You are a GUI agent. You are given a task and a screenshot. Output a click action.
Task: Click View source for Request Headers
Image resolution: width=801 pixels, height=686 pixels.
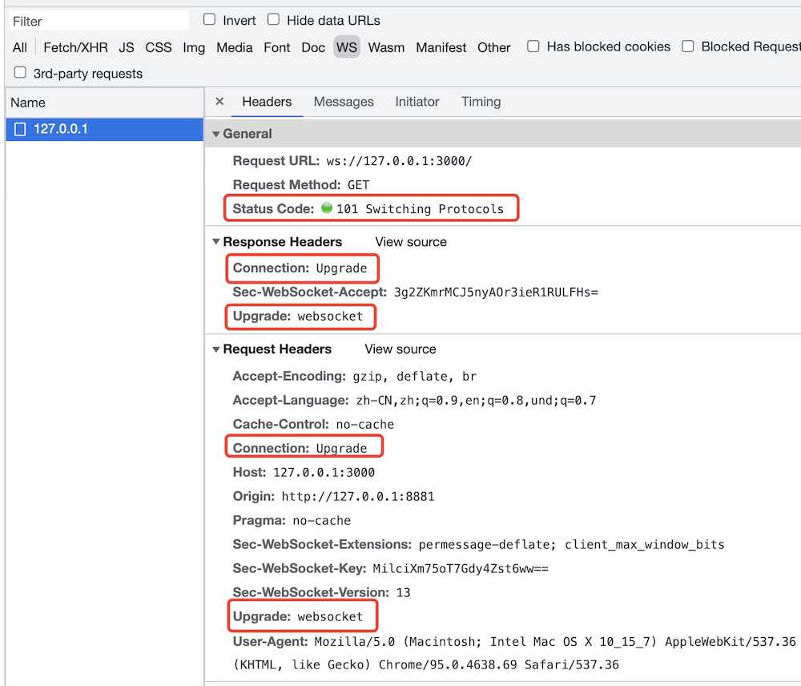(x=400, y=349)
